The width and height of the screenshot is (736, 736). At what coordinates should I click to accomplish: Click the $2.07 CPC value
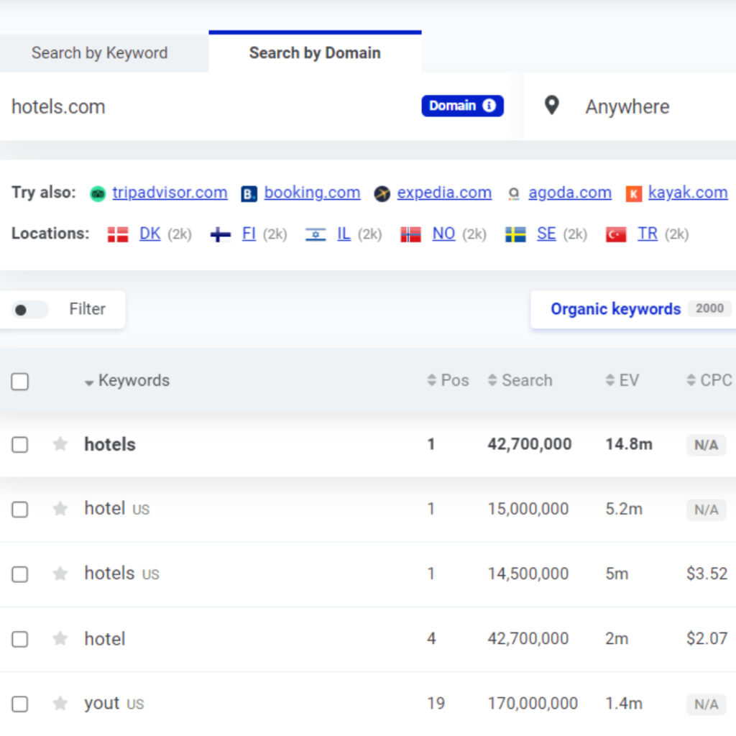[x=707, y=638]
